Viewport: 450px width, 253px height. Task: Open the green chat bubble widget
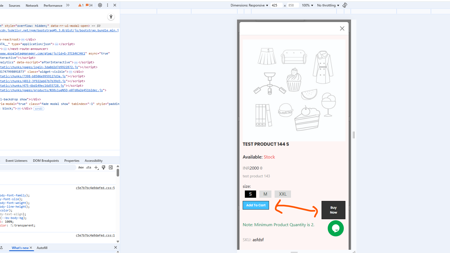(x=336, y=228)
